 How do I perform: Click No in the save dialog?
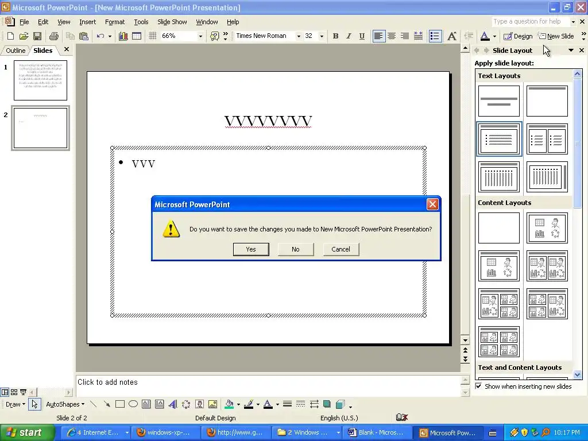296,249
